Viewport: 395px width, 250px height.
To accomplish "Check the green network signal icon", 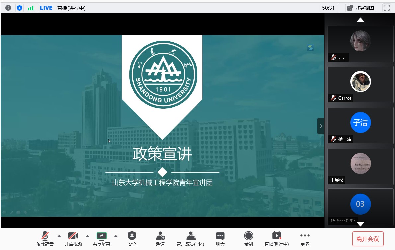I will pos(31,8).
